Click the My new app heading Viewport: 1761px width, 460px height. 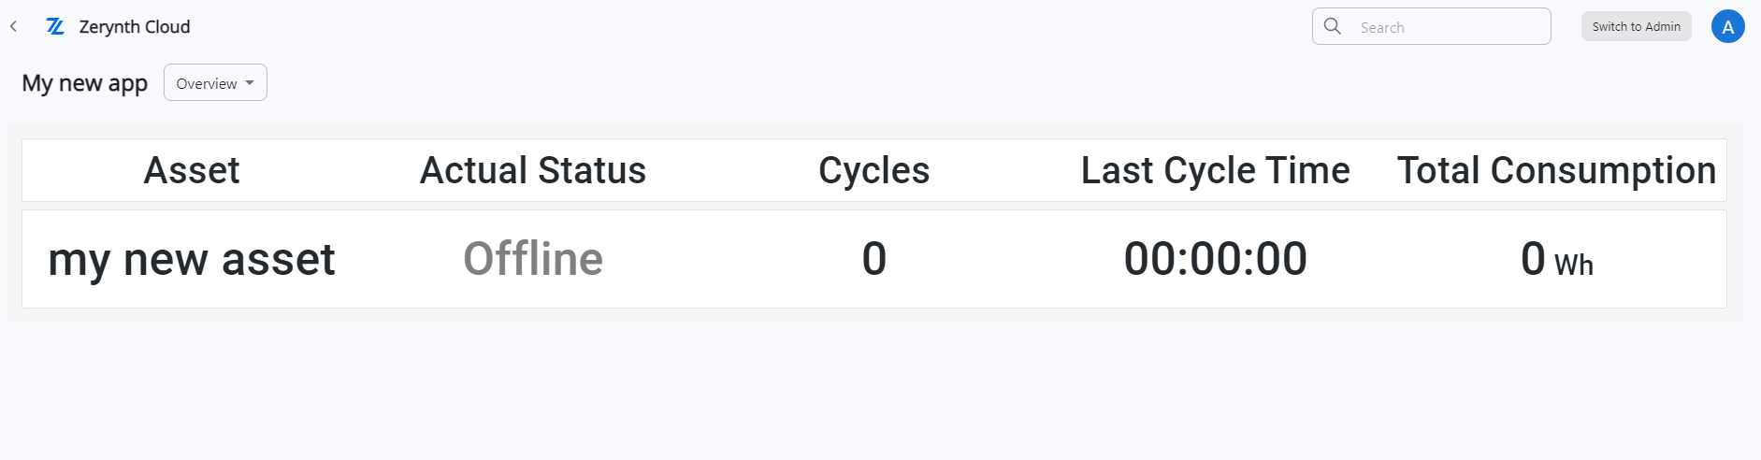[x=85, y=83]
